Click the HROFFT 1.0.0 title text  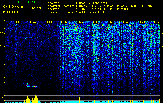[20, 2]
